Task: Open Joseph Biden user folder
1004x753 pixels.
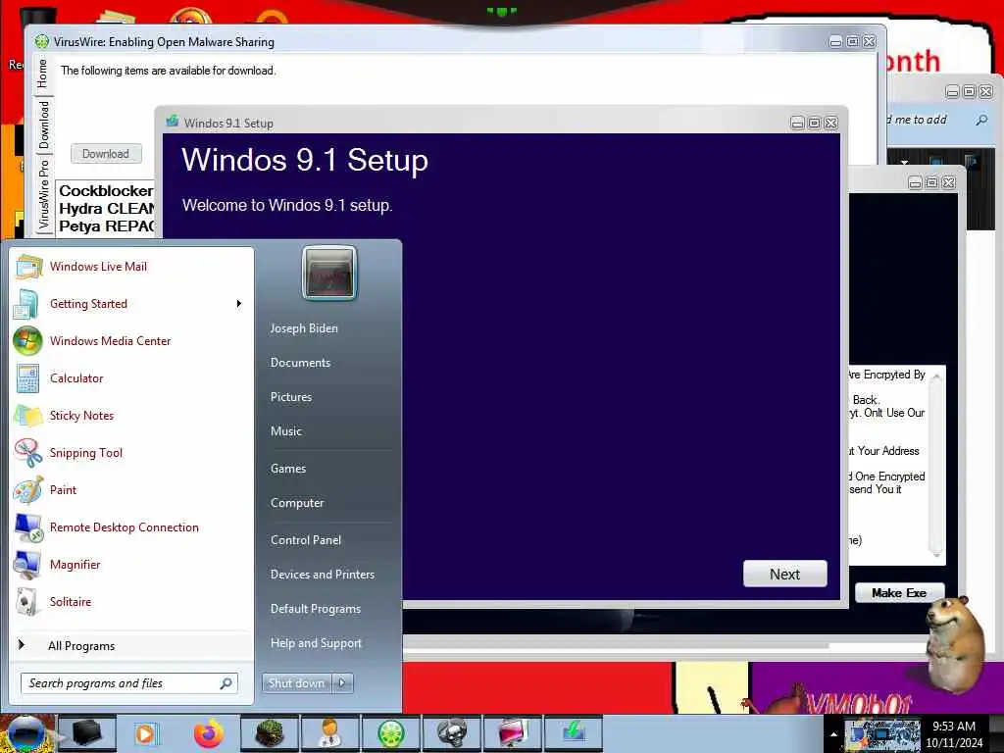Action: pos(304,327)
